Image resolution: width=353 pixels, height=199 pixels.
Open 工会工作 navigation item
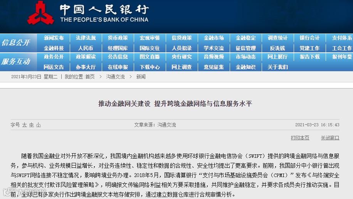pos(342,48)
